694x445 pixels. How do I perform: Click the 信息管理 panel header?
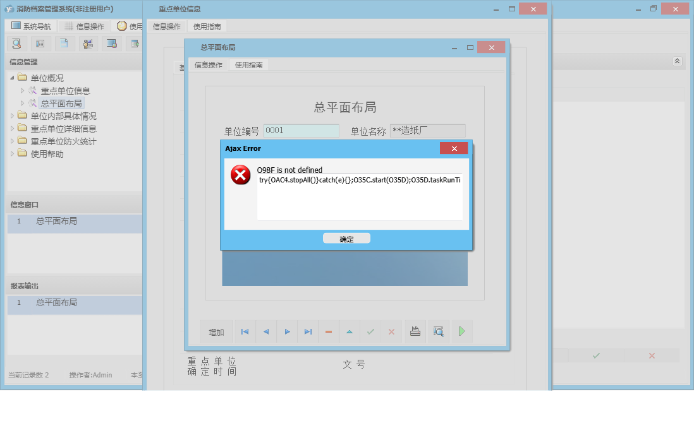75,62
